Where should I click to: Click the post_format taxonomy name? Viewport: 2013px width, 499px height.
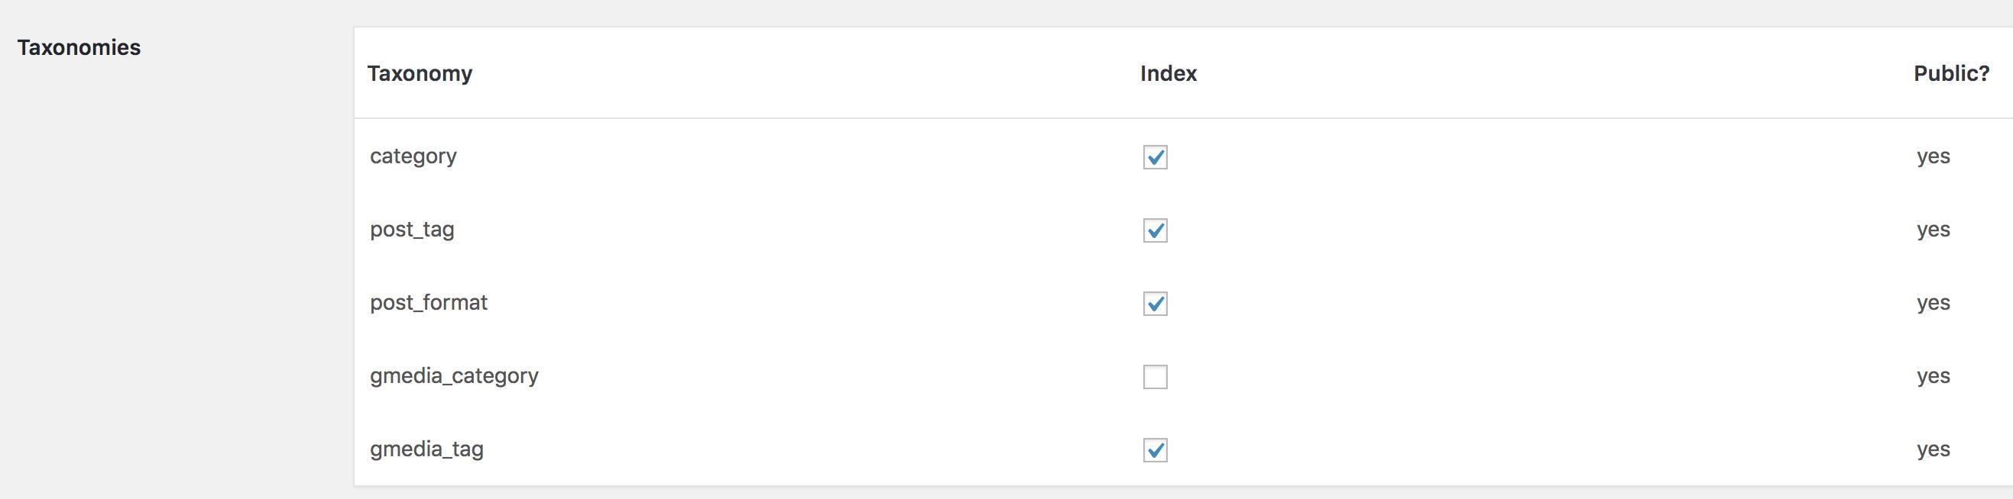(428, 302)
